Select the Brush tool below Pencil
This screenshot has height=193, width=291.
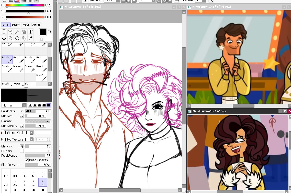point(42,77)
